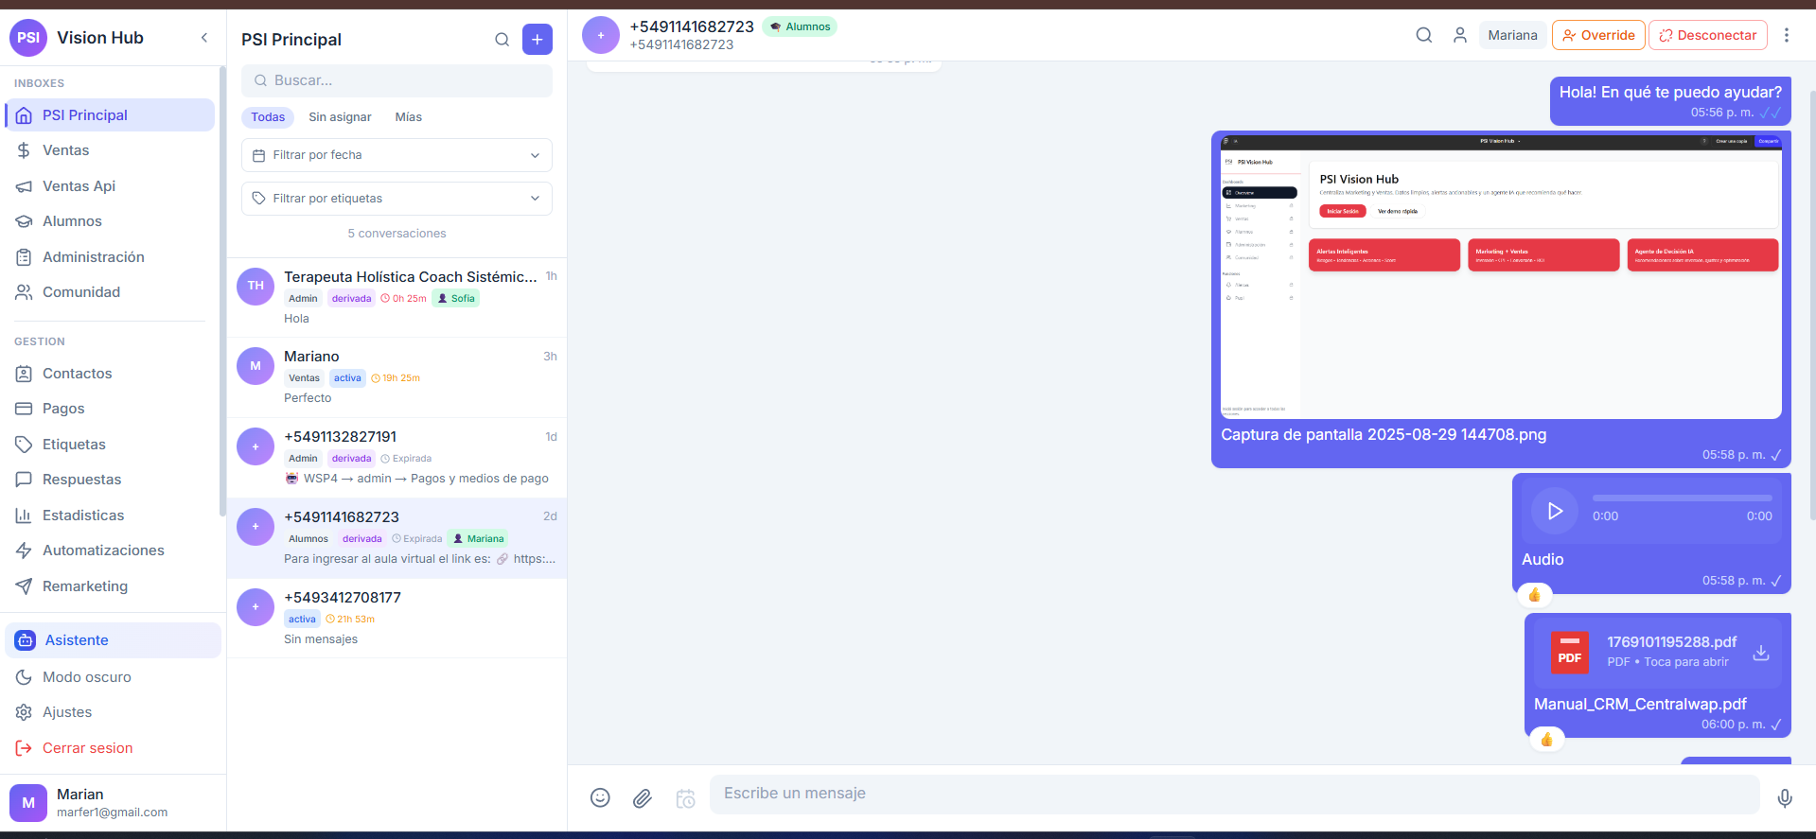The width and height of the screenshot is (1816, 839).
Task: Open Automatizaciones section
Action: pos(110,551)
